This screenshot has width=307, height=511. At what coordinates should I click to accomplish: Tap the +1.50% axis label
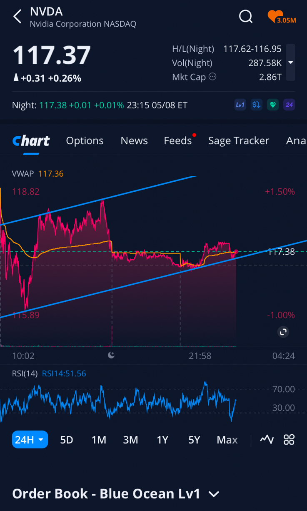point(280,192)
